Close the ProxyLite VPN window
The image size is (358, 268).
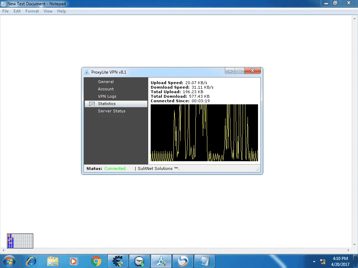point(252,70)
